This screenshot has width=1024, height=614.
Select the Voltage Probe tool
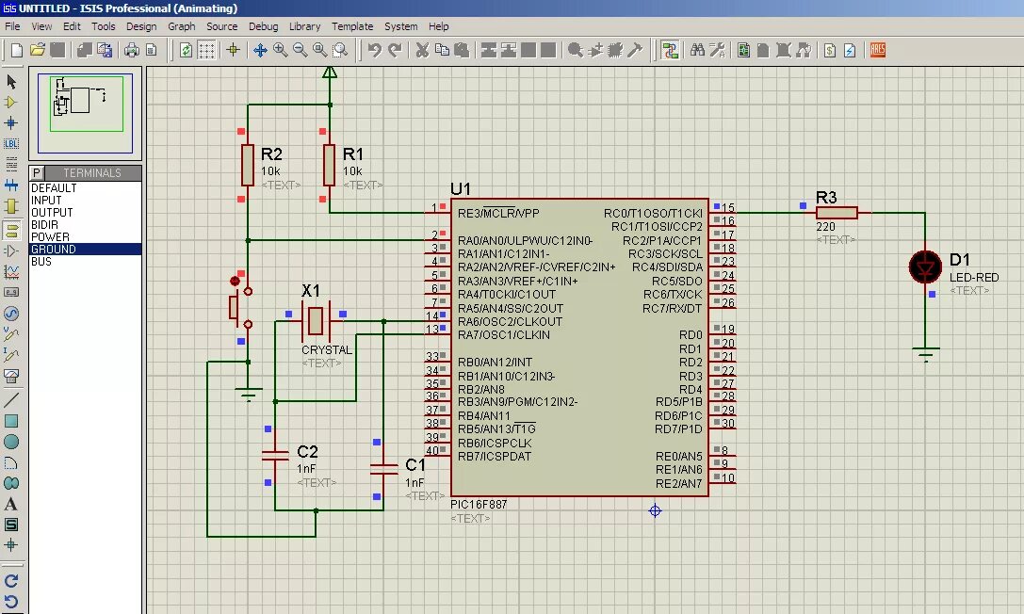11,334
